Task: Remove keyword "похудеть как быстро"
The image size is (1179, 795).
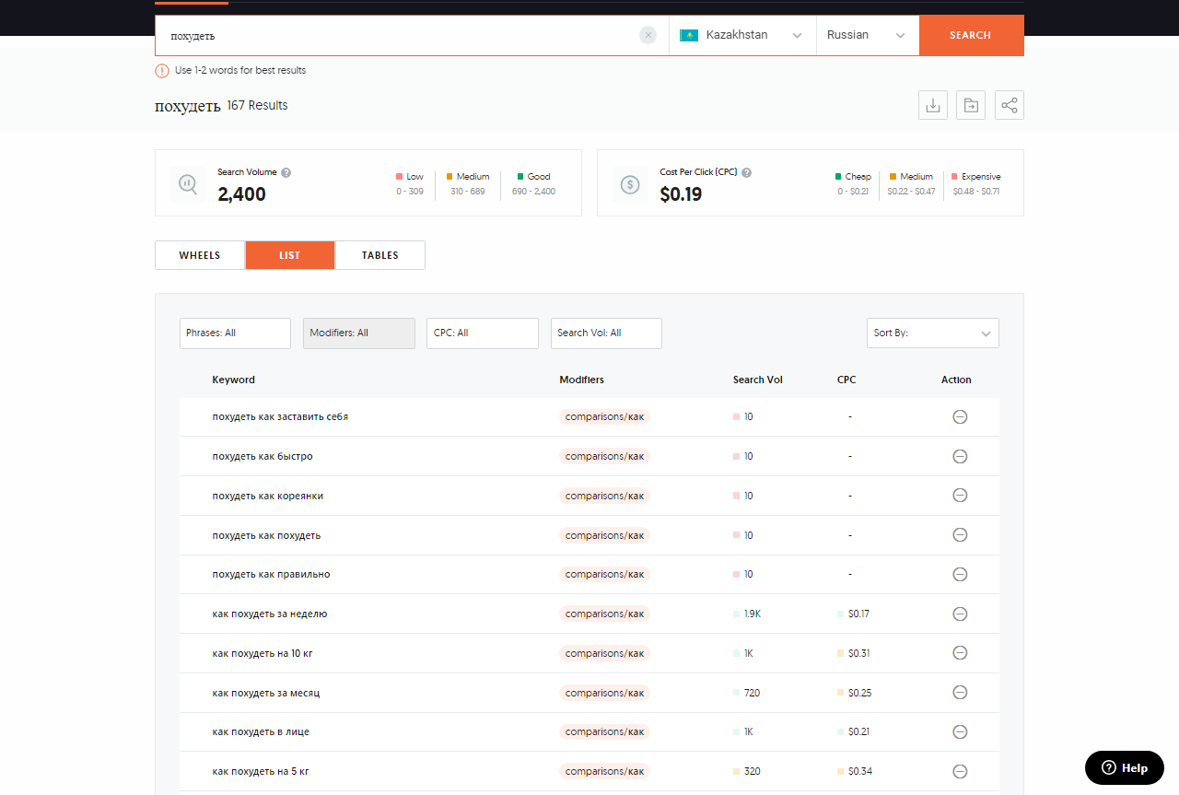Action: pos(960,456)
